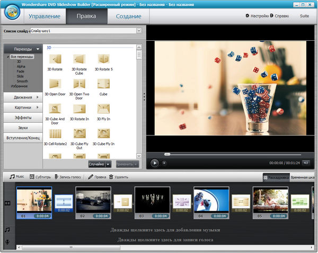Viewport: 318px width, 253px height.
Task: Select the 3D Fly In transition
Action: point(103,109)
